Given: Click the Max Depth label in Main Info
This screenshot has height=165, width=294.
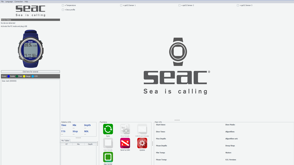Looking at the screenshot, I should click(x=161, y=139).
